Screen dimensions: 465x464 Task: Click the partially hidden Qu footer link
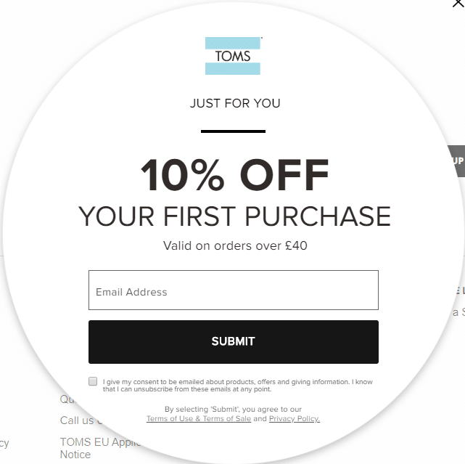(67, 399)
